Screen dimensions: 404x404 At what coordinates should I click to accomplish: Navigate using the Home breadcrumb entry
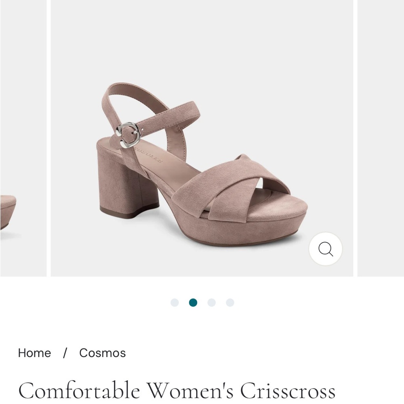pos(34,353)
